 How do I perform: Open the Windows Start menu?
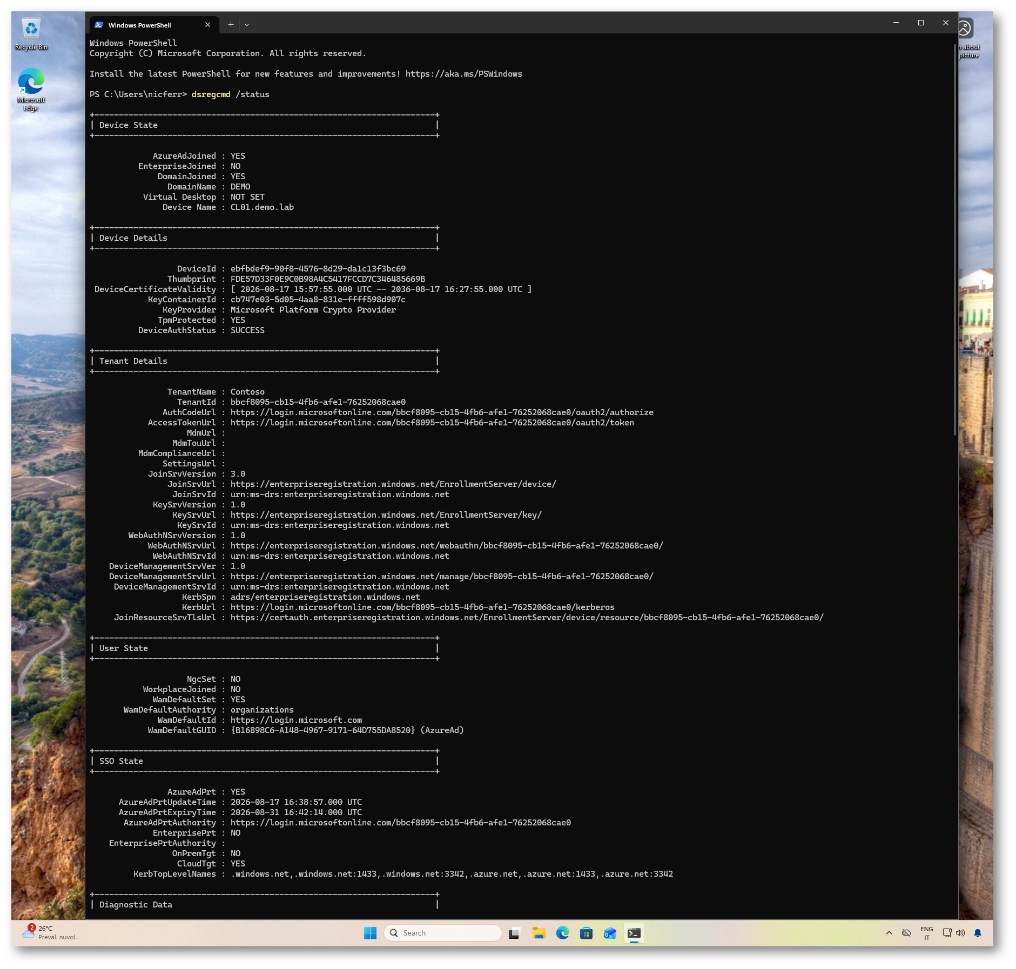pos(370,933)
